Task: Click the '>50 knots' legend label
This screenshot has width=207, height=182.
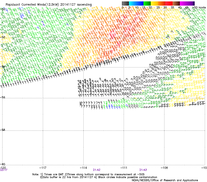Action: [x=199, y=7]
